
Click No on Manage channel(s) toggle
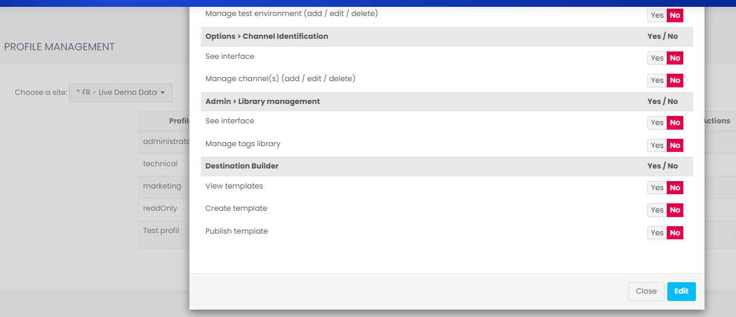(675, 81)
